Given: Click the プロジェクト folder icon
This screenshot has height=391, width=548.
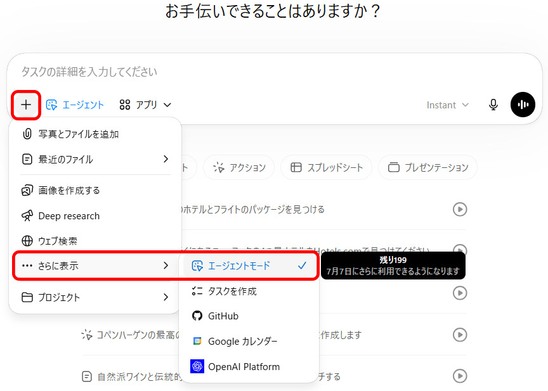Looking at the screenshot, I should click(x=27, y=297).
